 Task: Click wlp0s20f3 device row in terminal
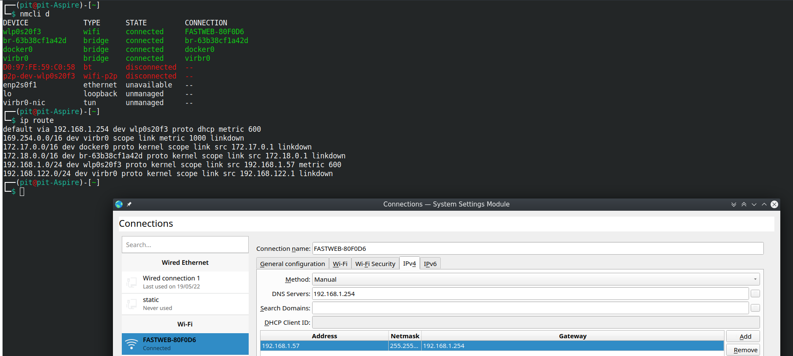(x=123, y=32)
